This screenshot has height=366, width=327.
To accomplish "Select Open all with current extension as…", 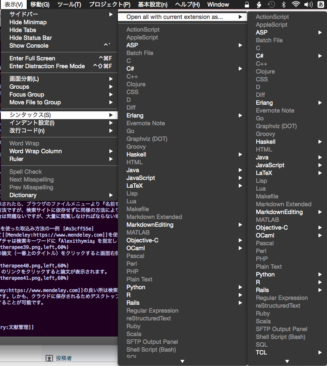I will tap(182, 17).
